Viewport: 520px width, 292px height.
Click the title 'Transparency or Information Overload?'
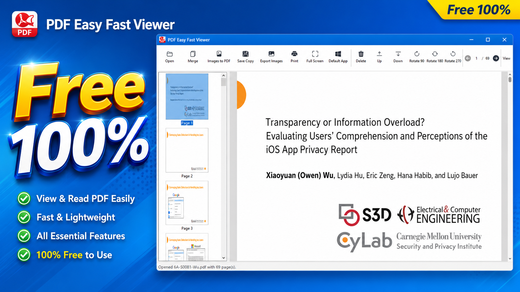coord(345,122)
